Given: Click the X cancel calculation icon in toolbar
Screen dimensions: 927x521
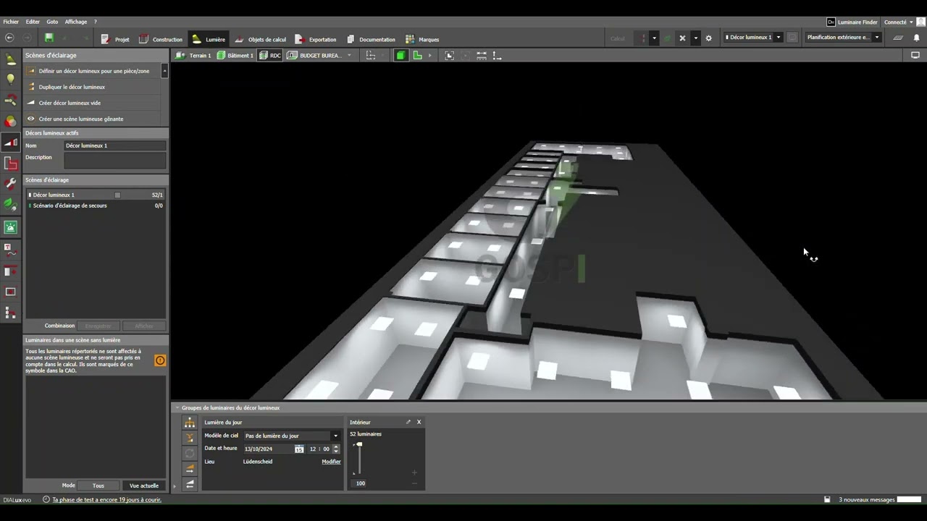Looking at the screenshot, I should coord(682,38).
